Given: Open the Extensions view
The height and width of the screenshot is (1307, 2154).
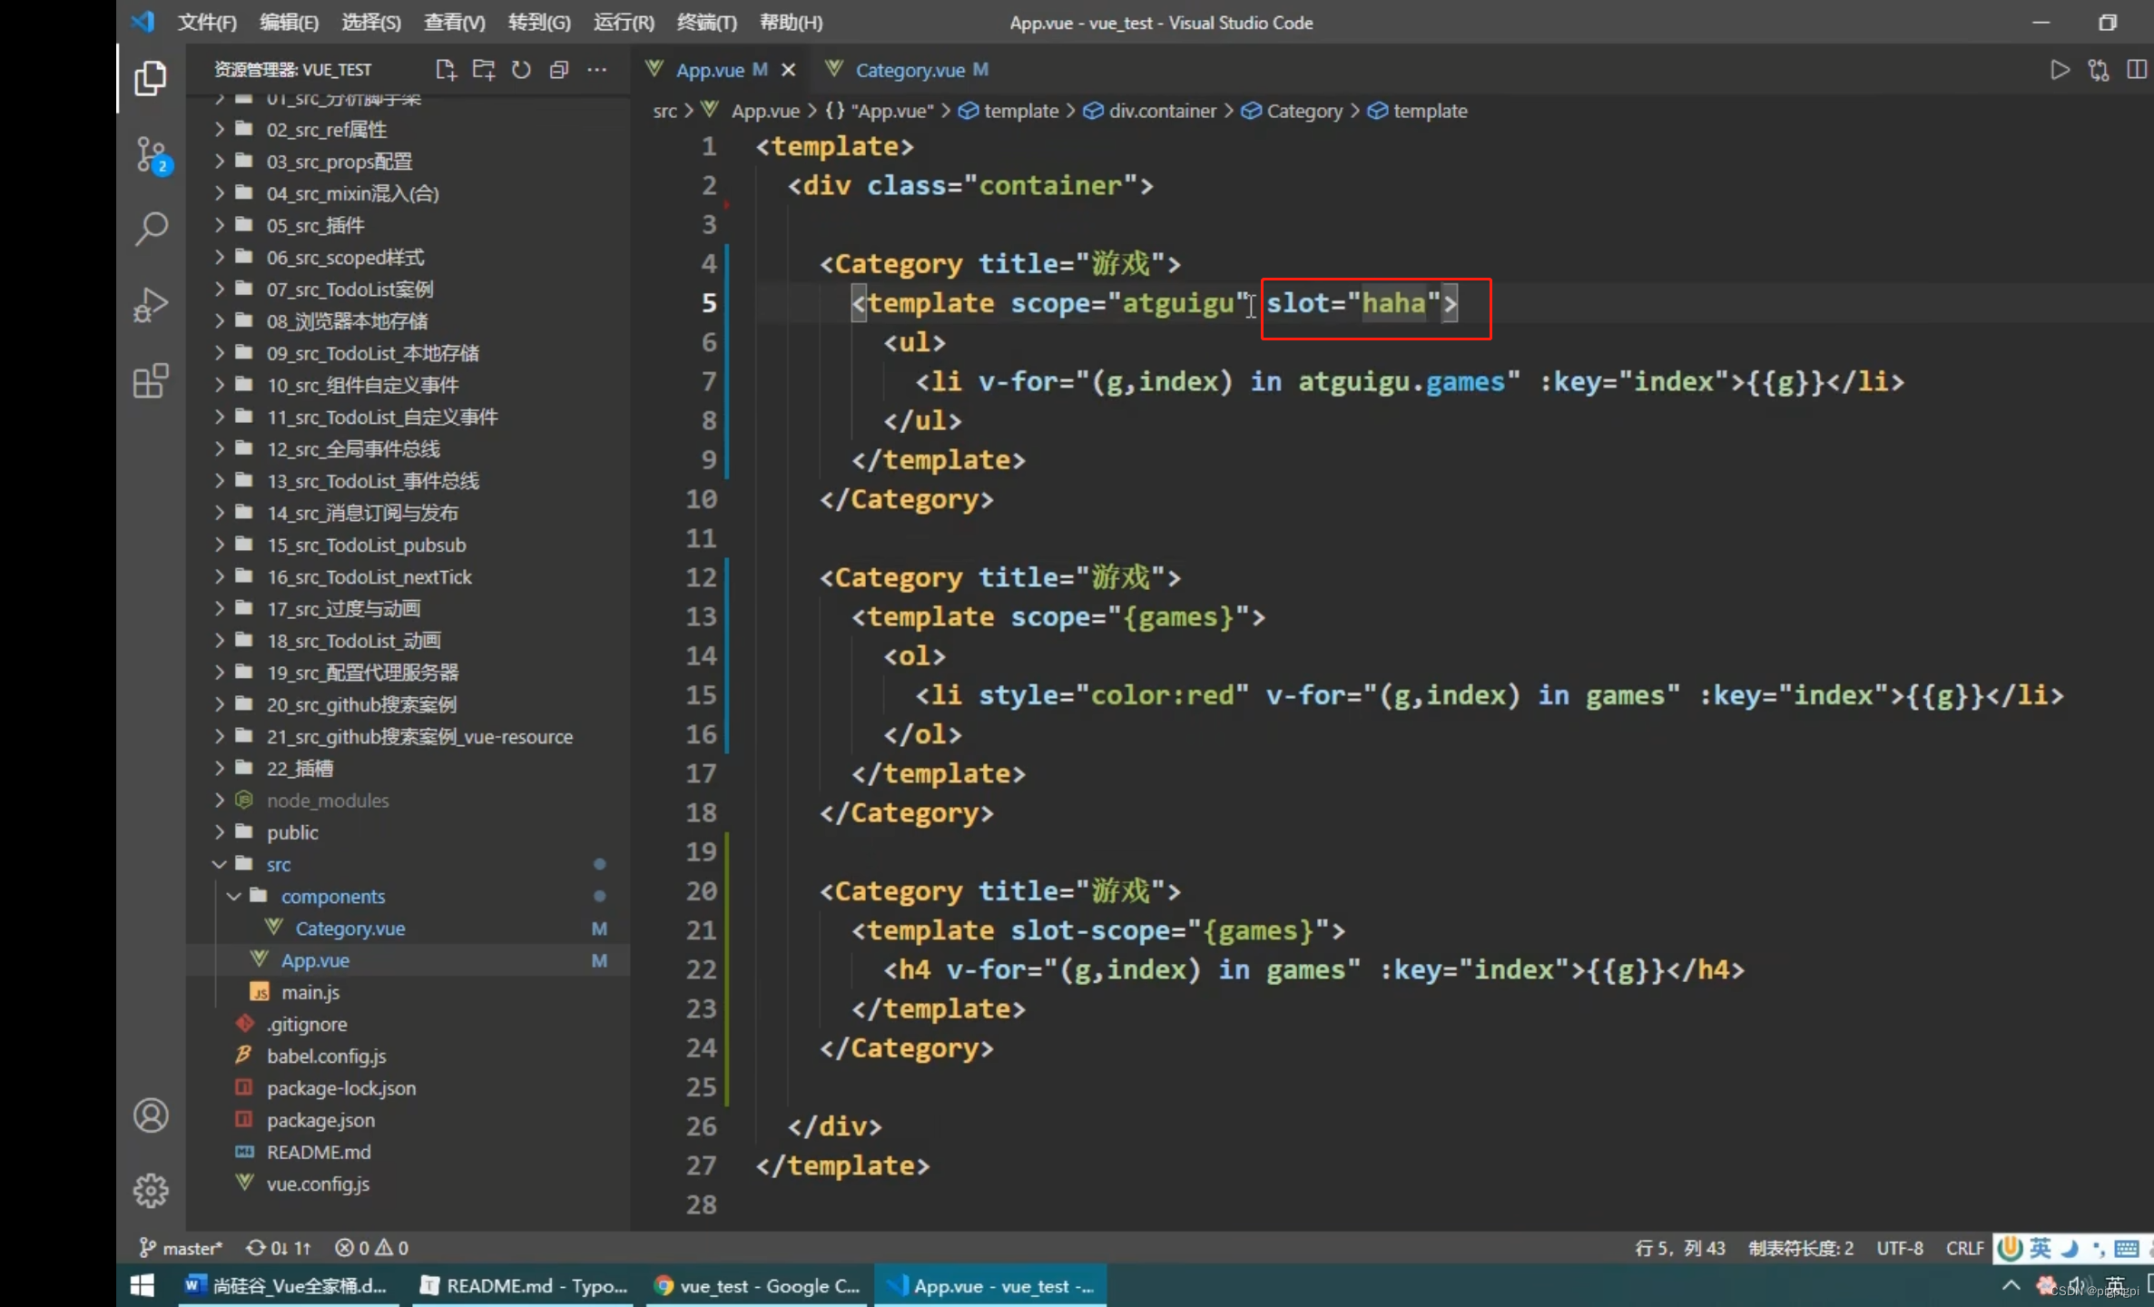Looking at the screenshot, I should 151,380.
